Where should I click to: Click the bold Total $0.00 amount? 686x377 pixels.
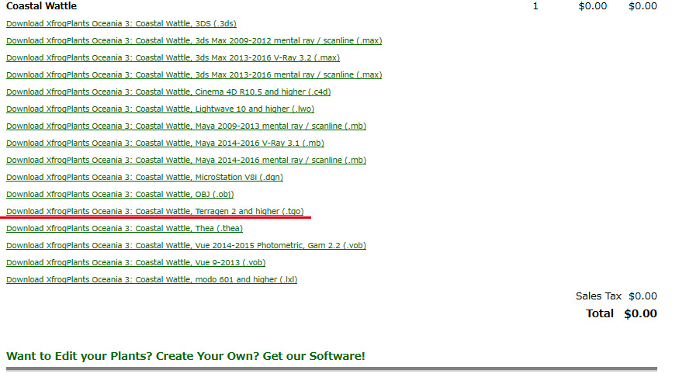pos(640,314)
